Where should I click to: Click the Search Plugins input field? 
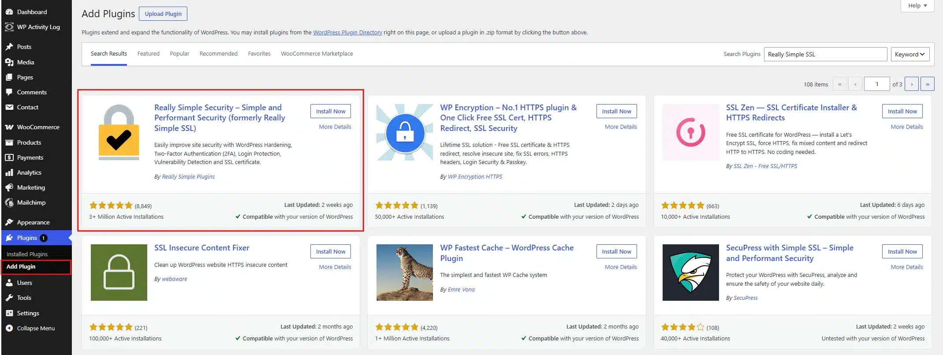[825, 54]
